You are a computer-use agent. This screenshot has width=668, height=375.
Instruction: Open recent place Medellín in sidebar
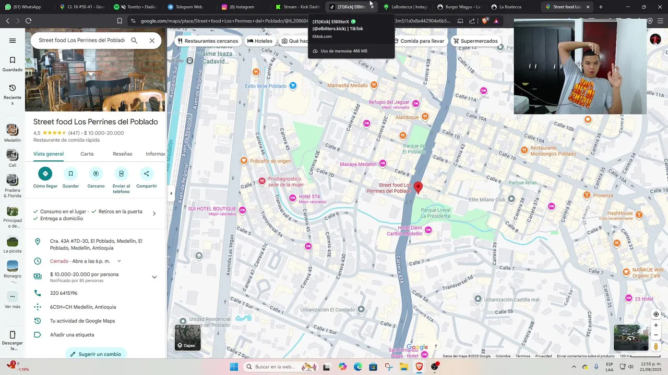point(13,133)
